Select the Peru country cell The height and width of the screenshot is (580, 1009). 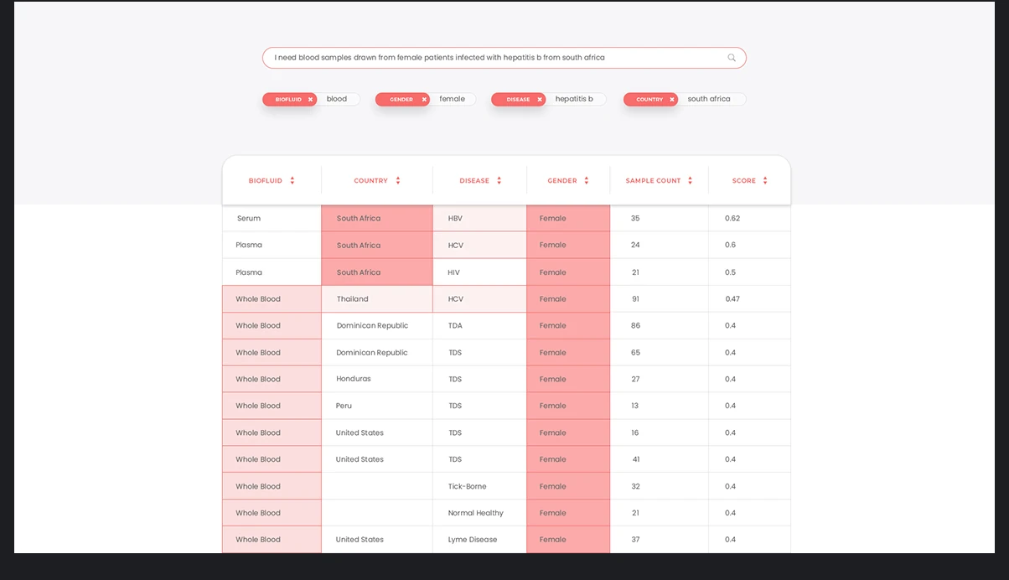[377, 406]
